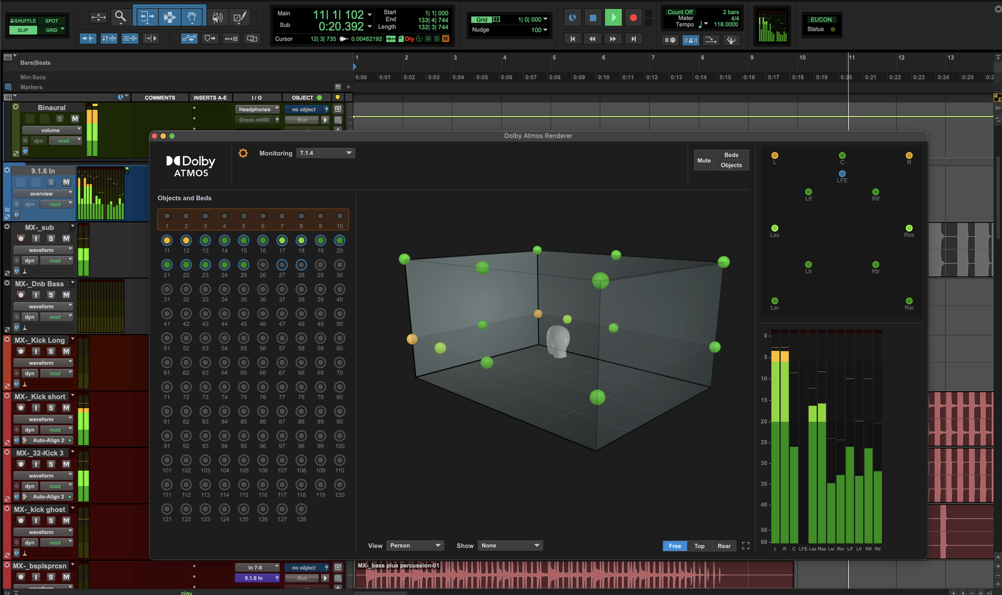Open the Monitoring 7.1.4 dropdown
This screenshot has width=1002, height=595.
coord(326,153)
